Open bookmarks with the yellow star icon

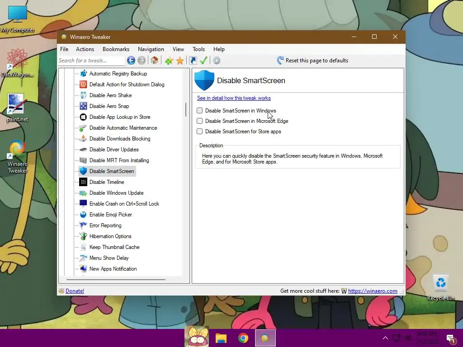[180, 61]
